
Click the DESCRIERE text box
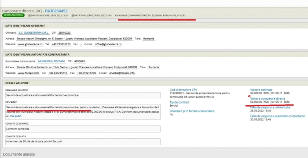click(83, 112)
